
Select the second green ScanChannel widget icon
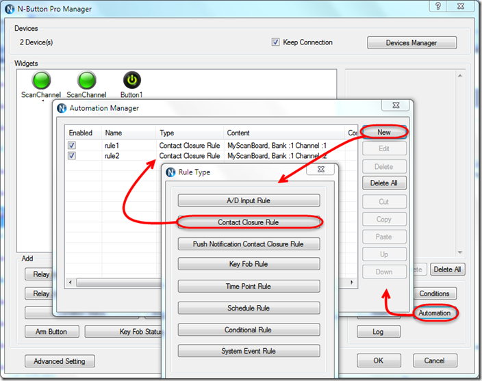(x=87, y=80)
